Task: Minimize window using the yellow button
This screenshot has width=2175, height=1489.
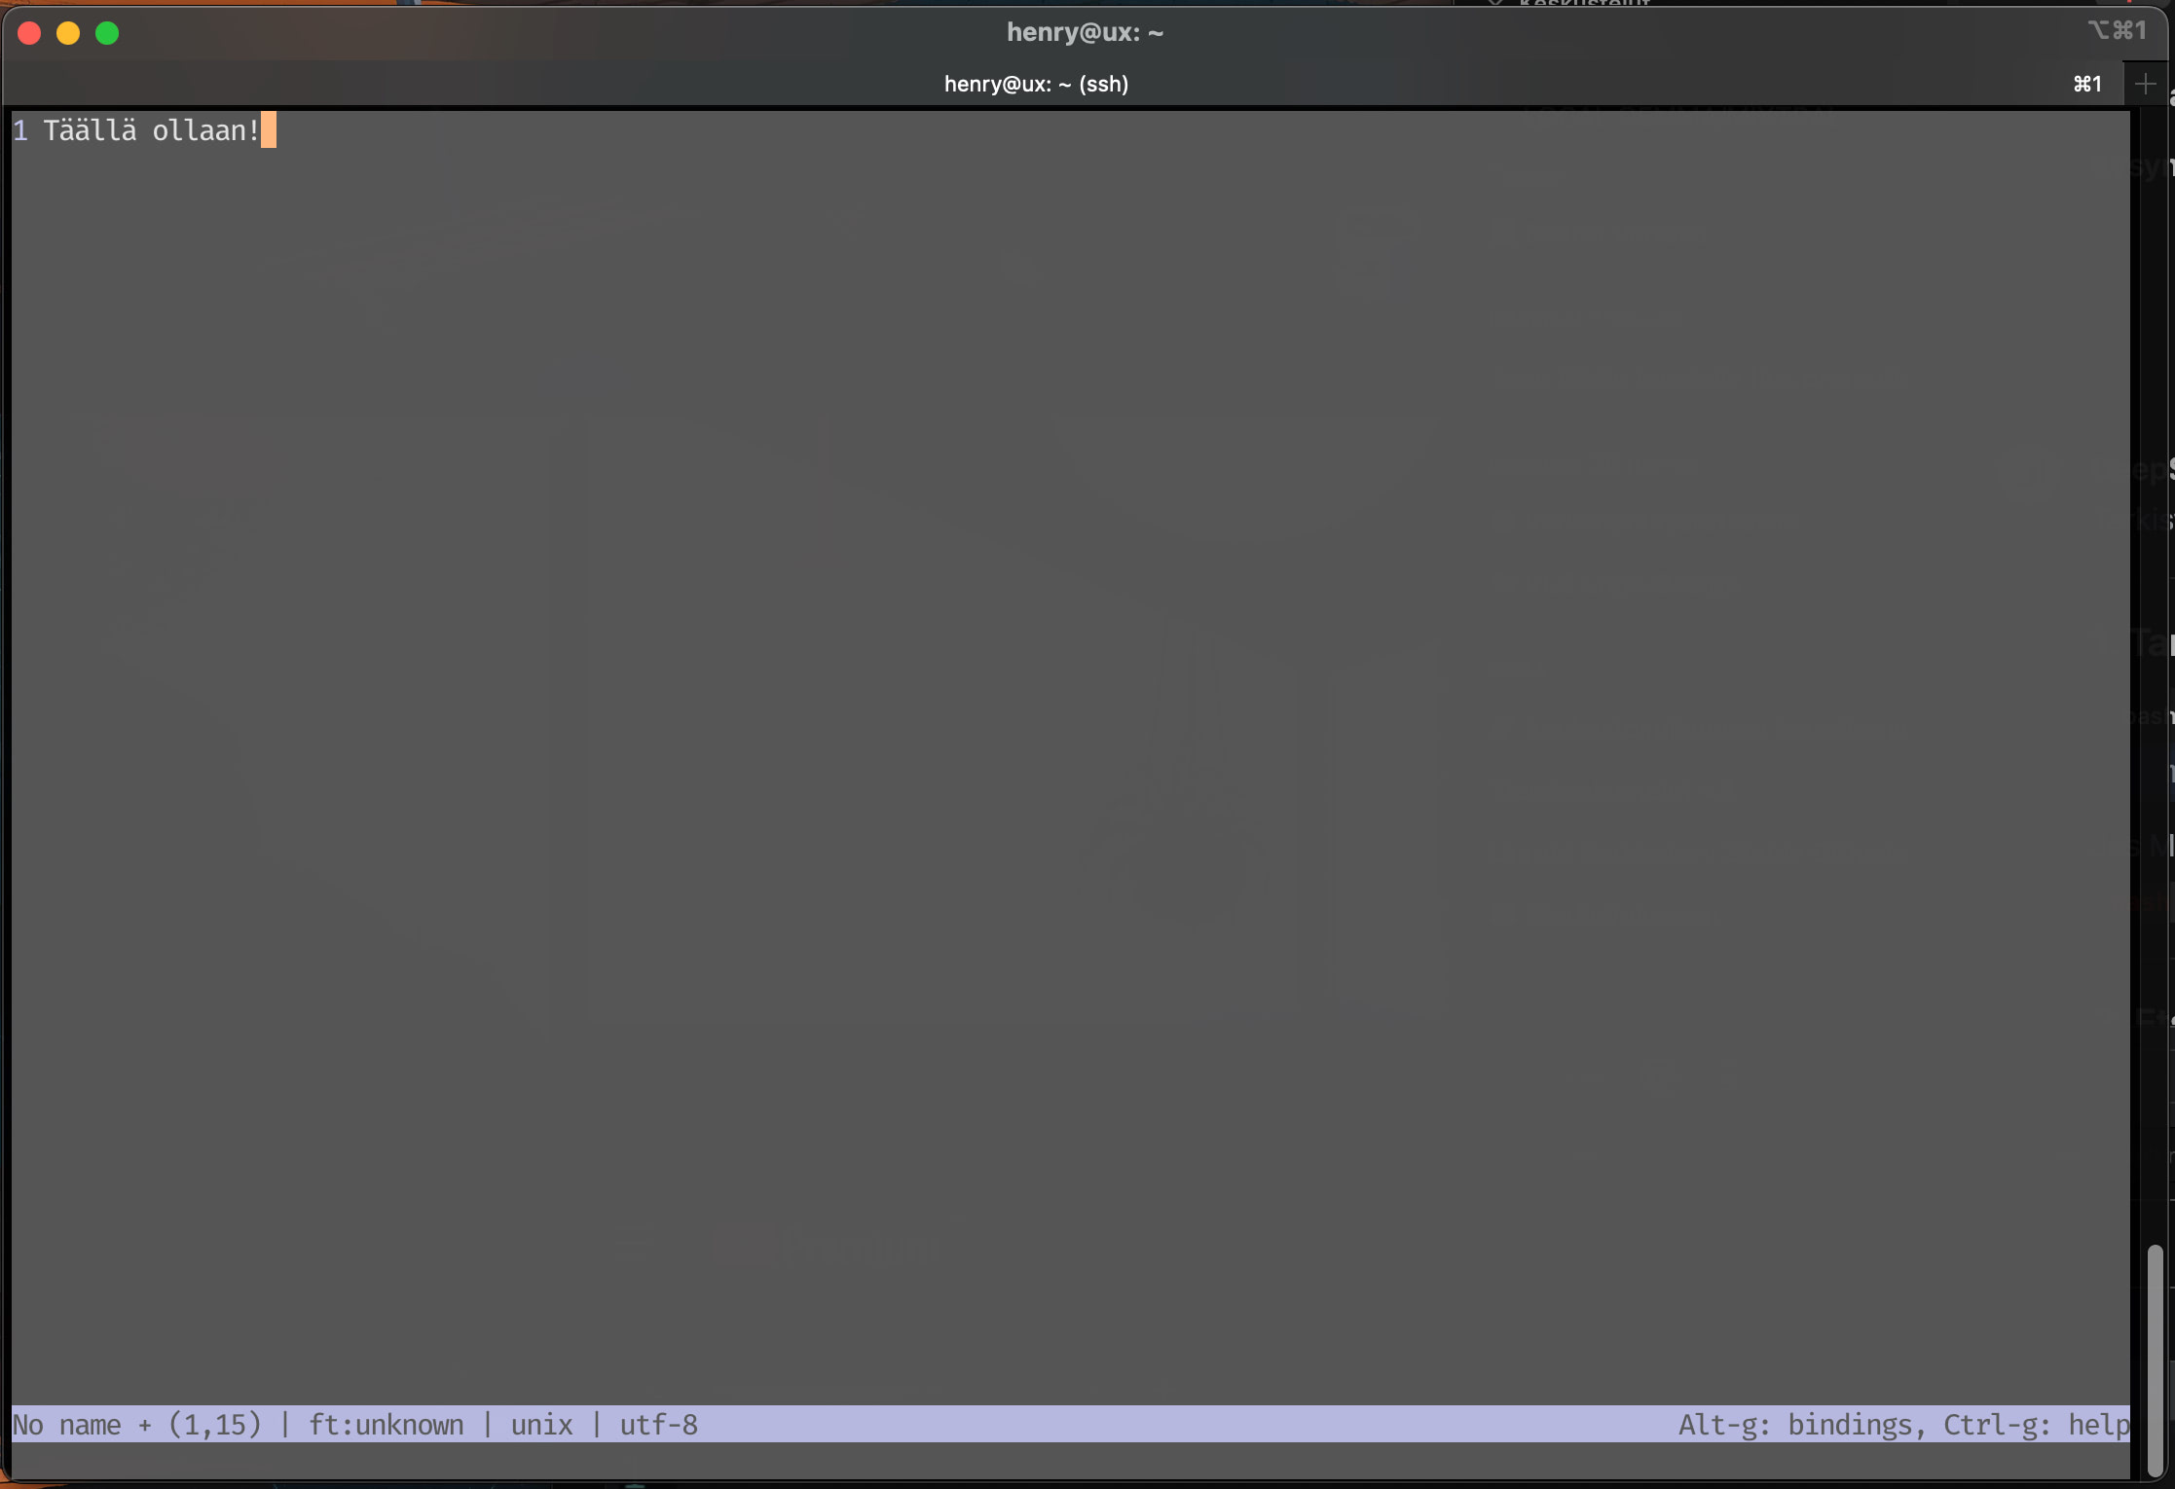Action: [x=68, y=33]
